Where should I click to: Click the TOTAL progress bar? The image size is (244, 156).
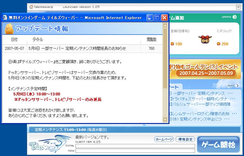point(135,146)
